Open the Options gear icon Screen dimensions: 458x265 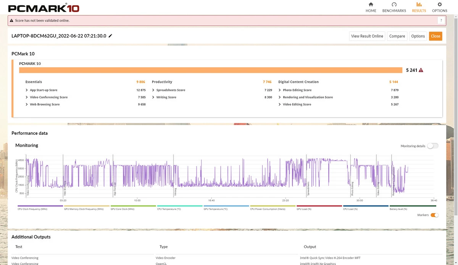439,5
